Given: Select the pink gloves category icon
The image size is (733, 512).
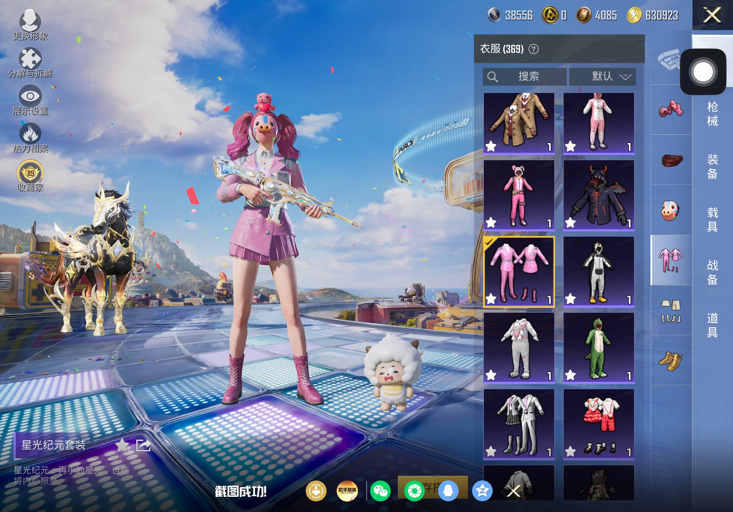Looking at the screenshot, I should coord(671,109).
